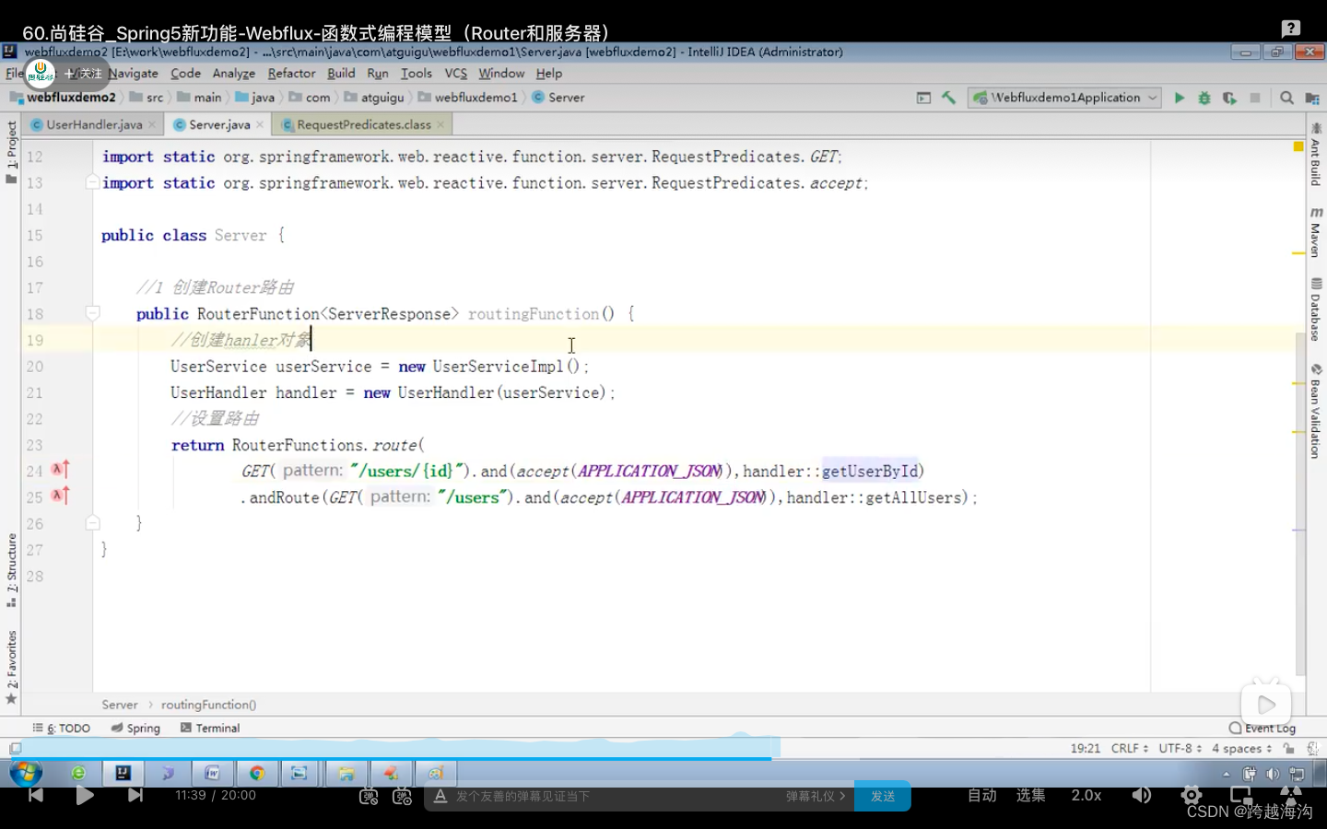This screenshot has height=829, width=1327.
Task: Open the 选集 episode list
Action: [x=1030, y=795]
